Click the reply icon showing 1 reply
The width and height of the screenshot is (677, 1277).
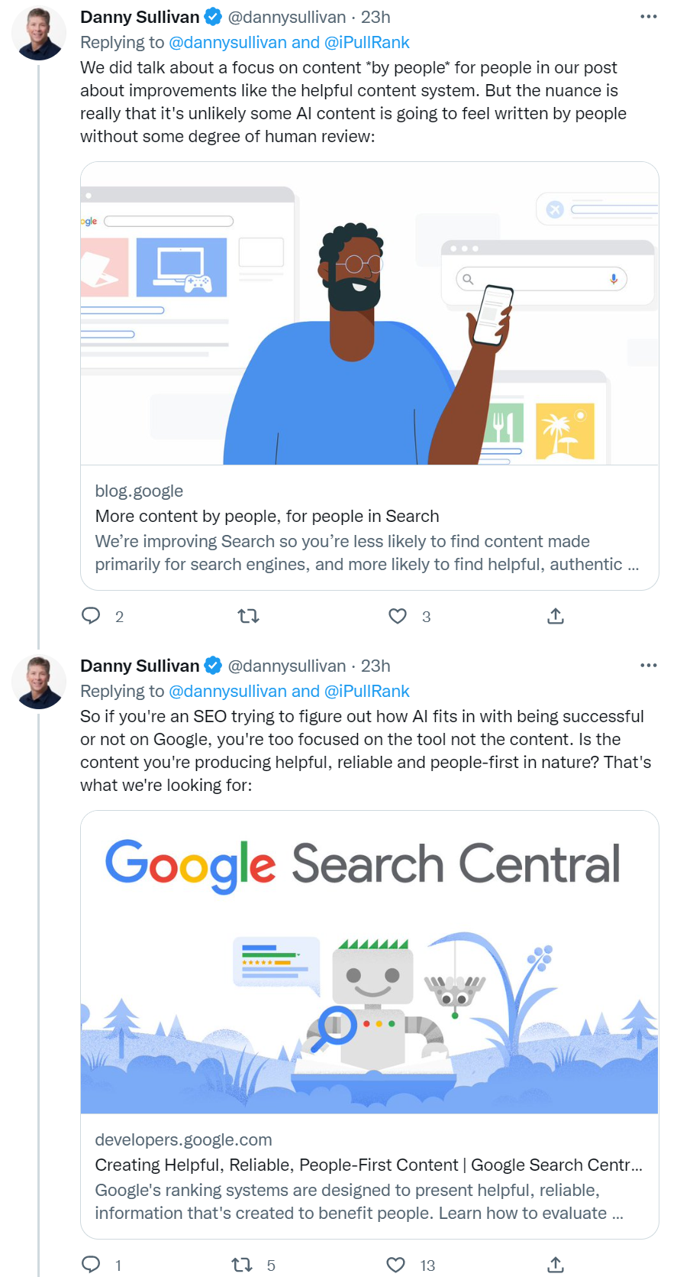point(91,1265)
